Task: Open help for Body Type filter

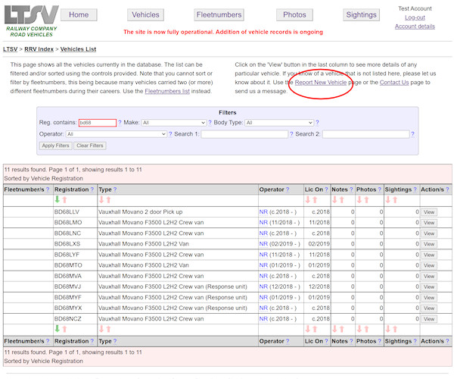Action: (x=317, y=123)
